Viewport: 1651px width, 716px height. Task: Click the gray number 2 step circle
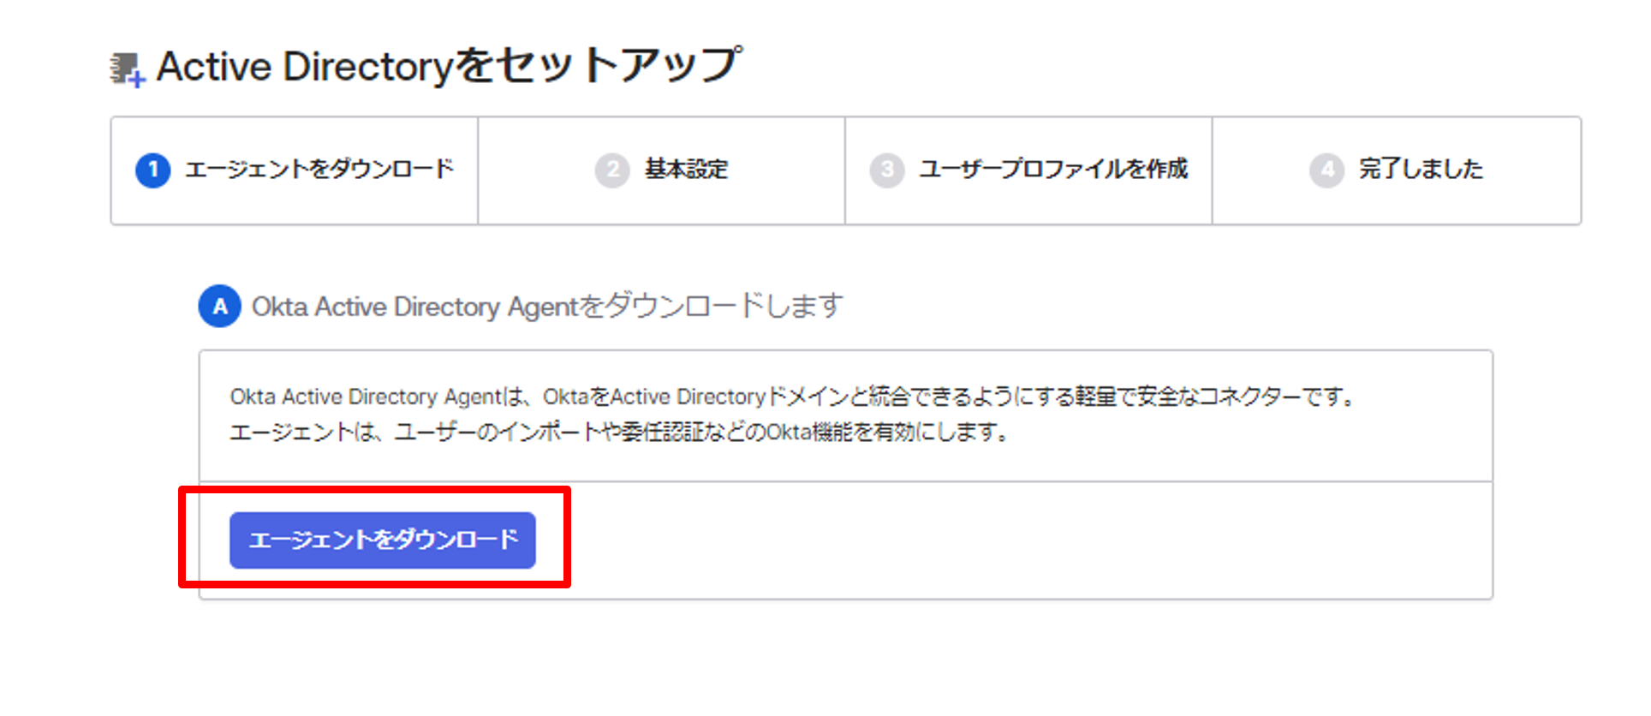[612, 170]
